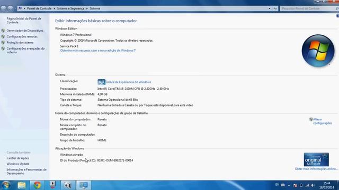339x190 pixels.
Task: Select workgroup value HOME
Action: (x=102, y=140)
